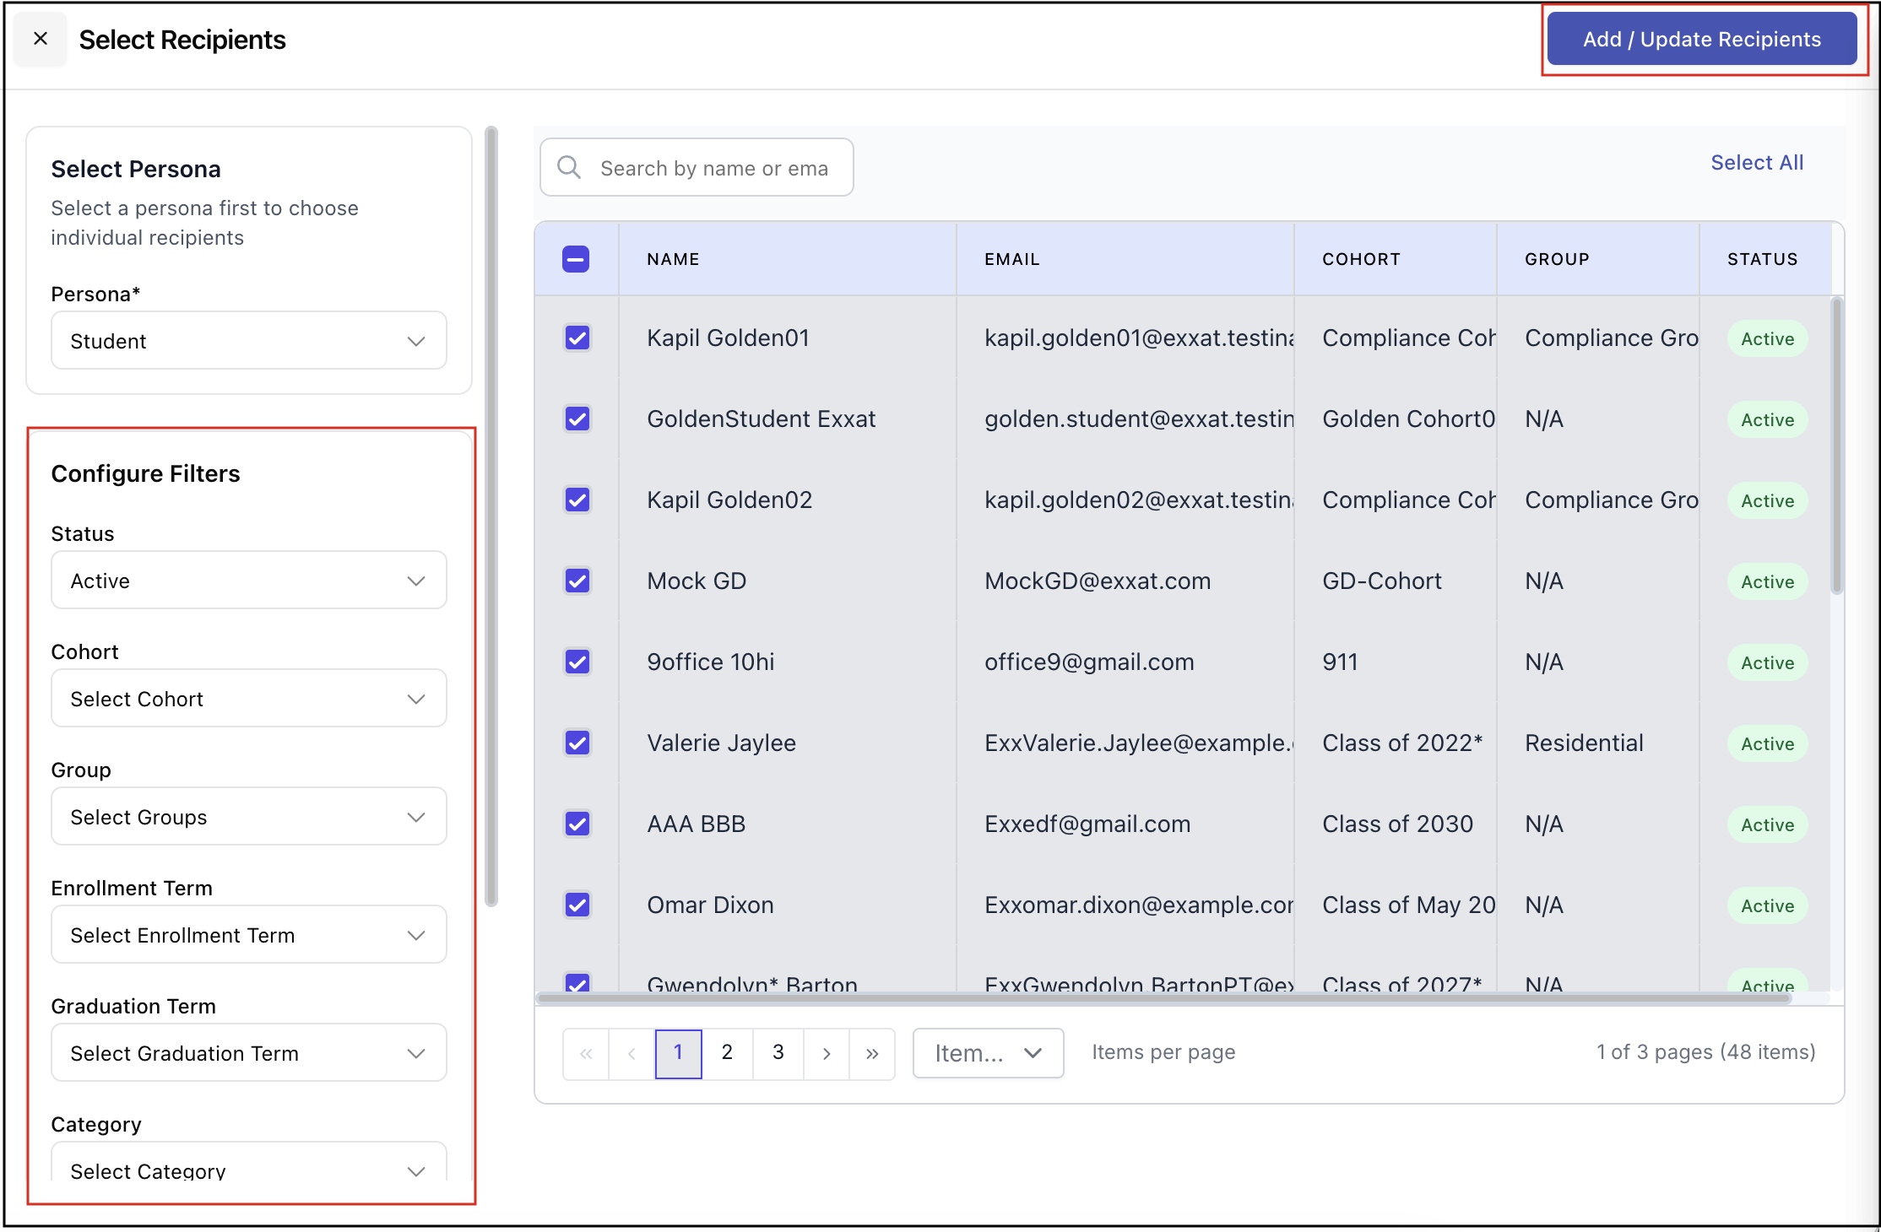
Task: Click Add / Update Recipients button
Action: pyautogui.click(x=1701, y=40)
